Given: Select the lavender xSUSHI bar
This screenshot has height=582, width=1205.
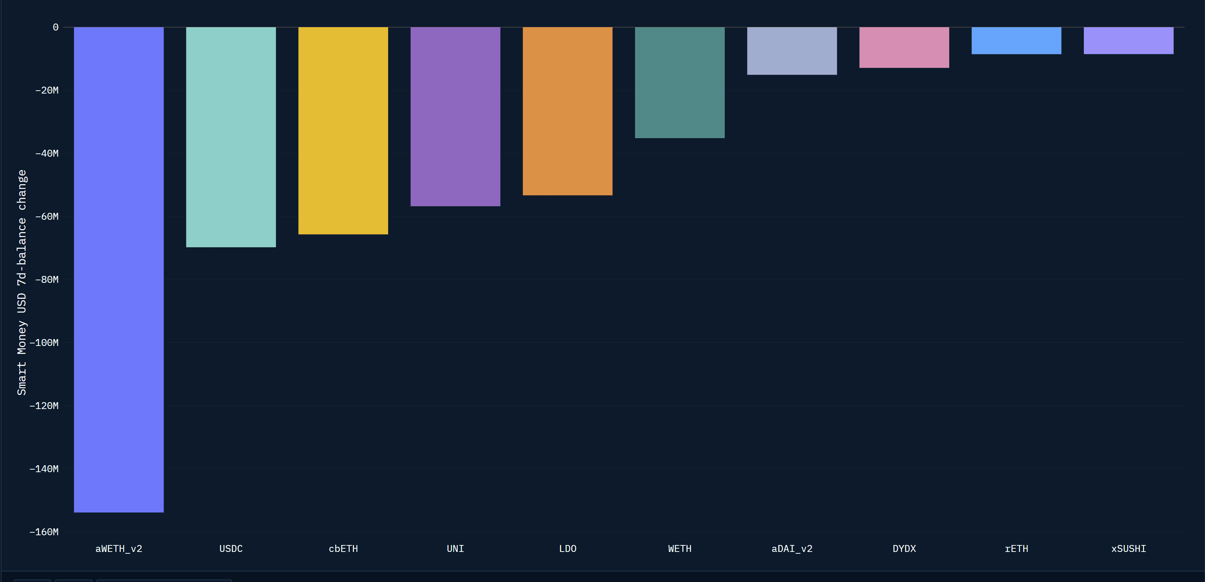Looking at the screenshot, I should [1128, 40].
